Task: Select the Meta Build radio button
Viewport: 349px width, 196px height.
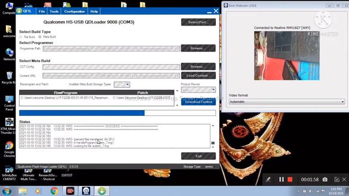Action: 40,36
